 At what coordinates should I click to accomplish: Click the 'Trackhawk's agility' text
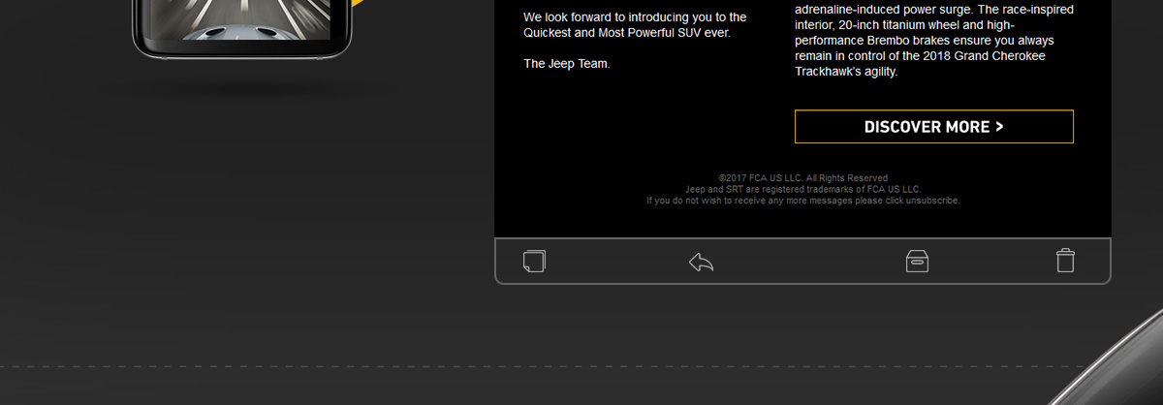click(x=846, y=72)
